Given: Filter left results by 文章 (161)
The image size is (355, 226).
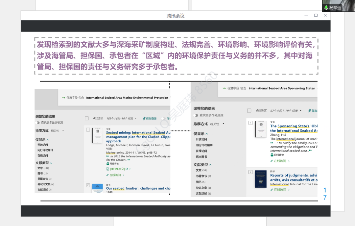Looking at the screenshot, I should click(x=43, y=168).
